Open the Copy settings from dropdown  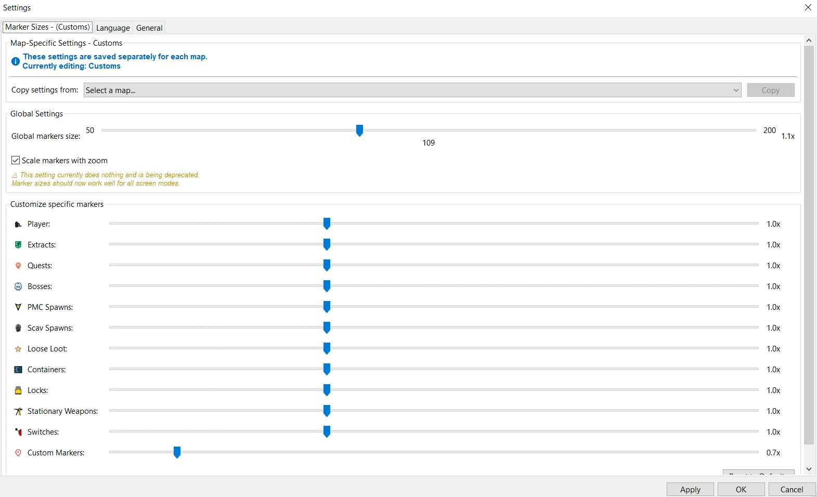[412, 90]
